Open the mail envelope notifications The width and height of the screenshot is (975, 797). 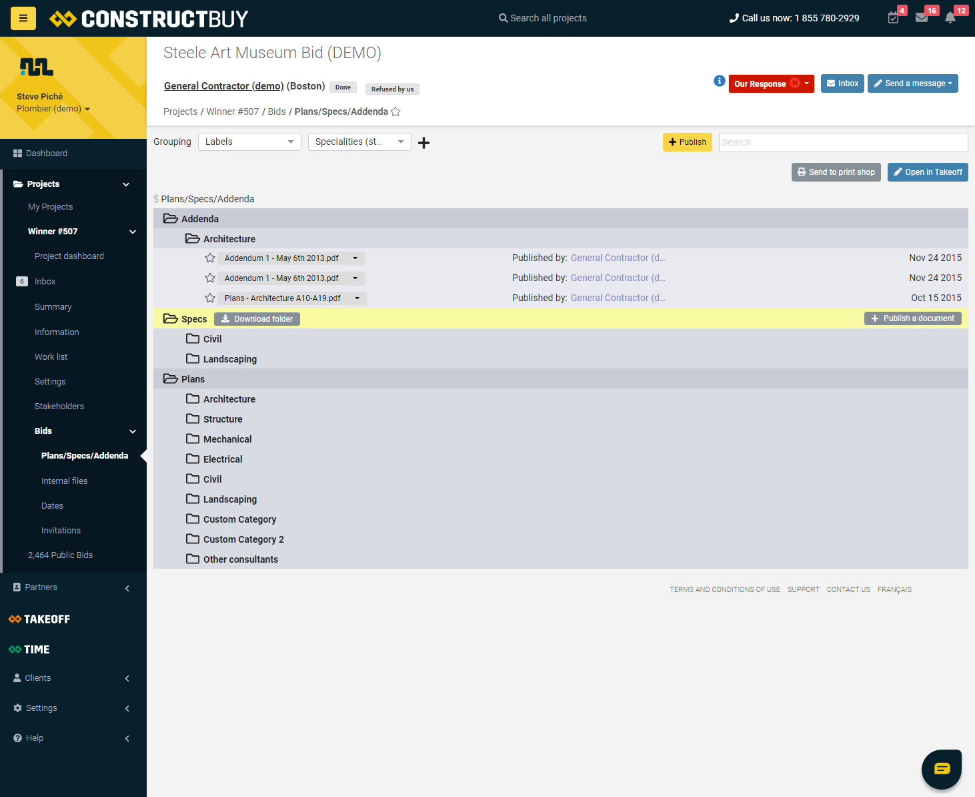922,18
